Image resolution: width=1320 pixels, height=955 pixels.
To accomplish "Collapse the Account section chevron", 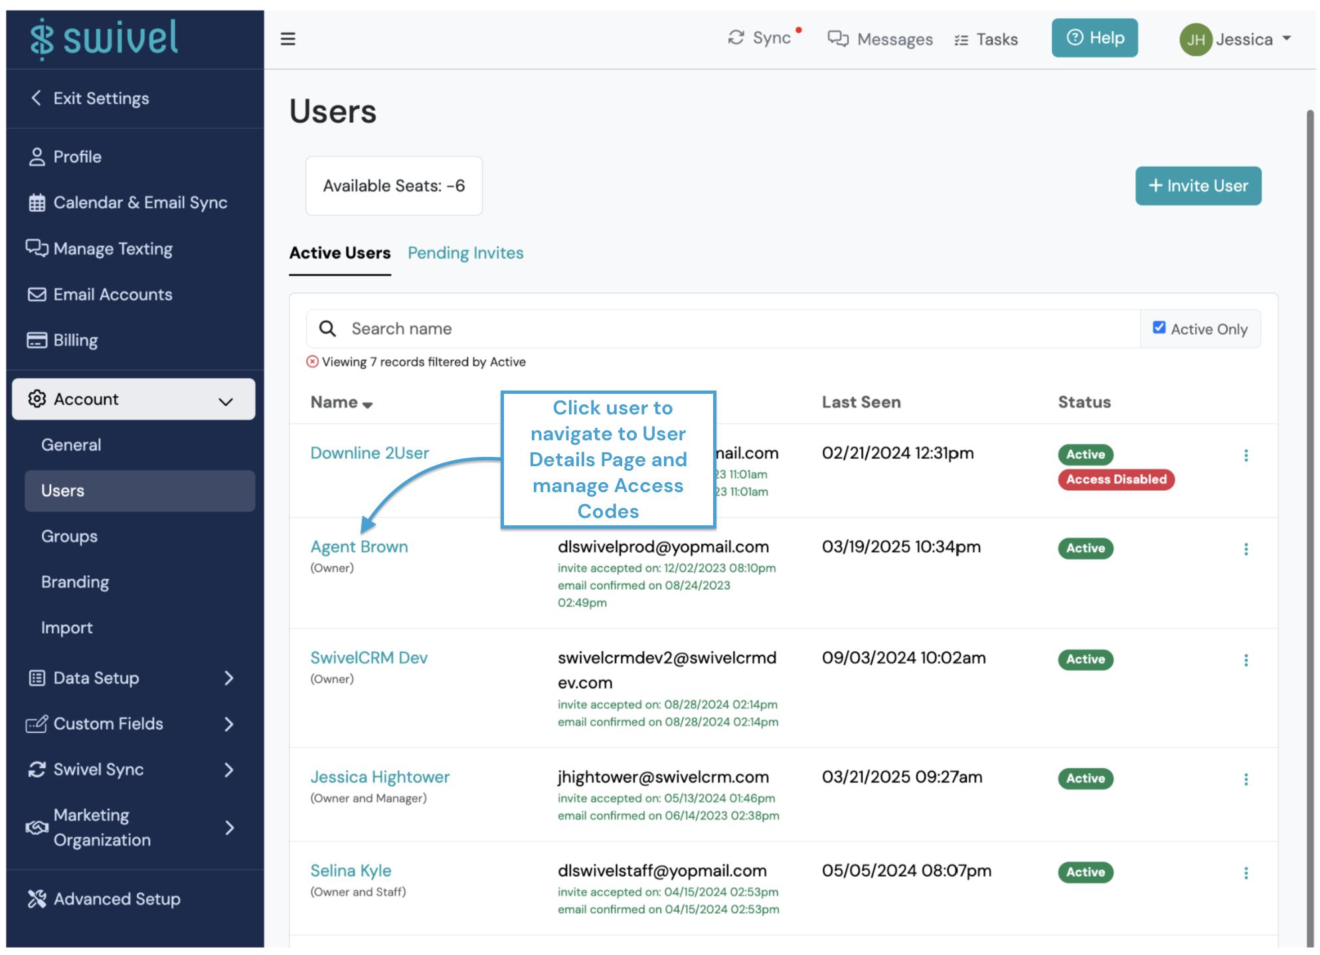I will [226, 401].
